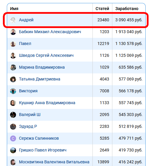Select article count 13899
The width and height of the screenshot is (151, 166).
tap(103, 162)
